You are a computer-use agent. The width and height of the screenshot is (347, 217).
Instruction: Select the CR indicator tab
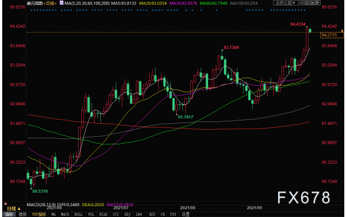(163, 214)
